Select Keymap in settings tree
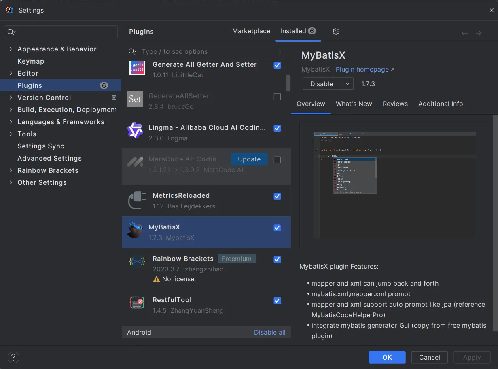The image size is (498, 369). click(31, 61)
